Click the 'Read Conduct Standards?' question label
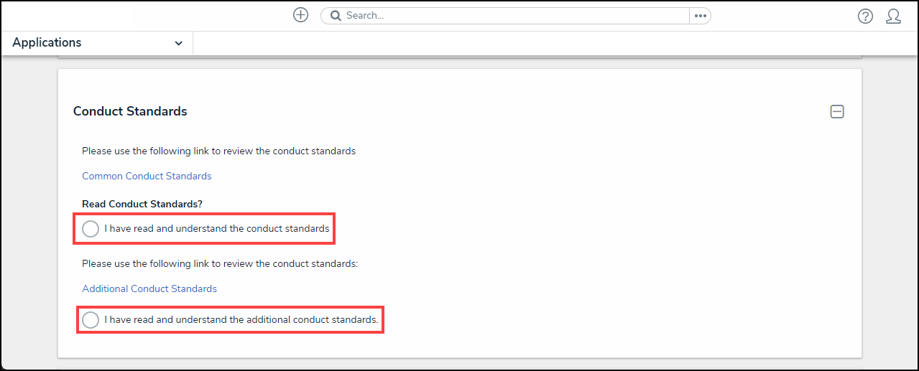 [142, 204]
